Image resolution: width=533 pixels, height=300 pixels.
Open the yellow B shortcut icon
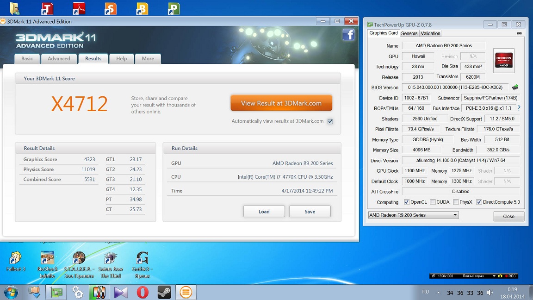point(142,8)
